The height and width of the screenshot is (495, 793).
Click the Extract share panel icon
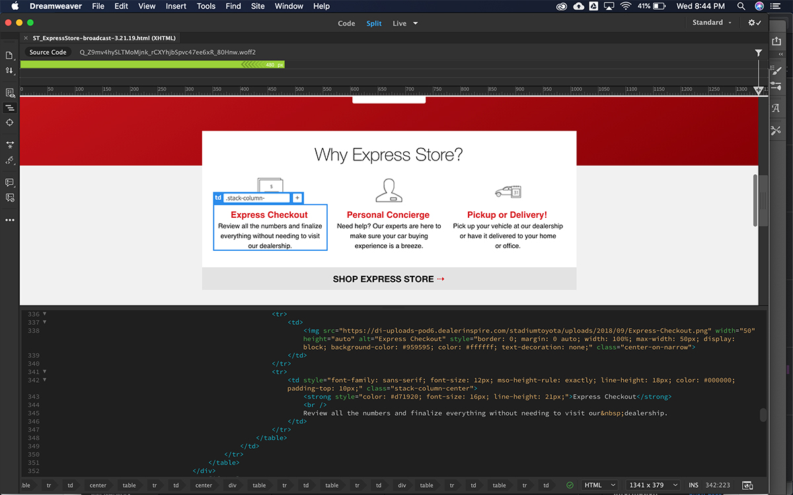click(x=776, y=41)
